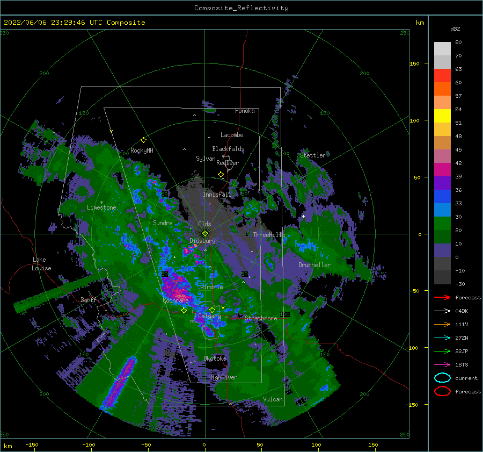
Task: Click the Sundre label
Action: [163, 223]
